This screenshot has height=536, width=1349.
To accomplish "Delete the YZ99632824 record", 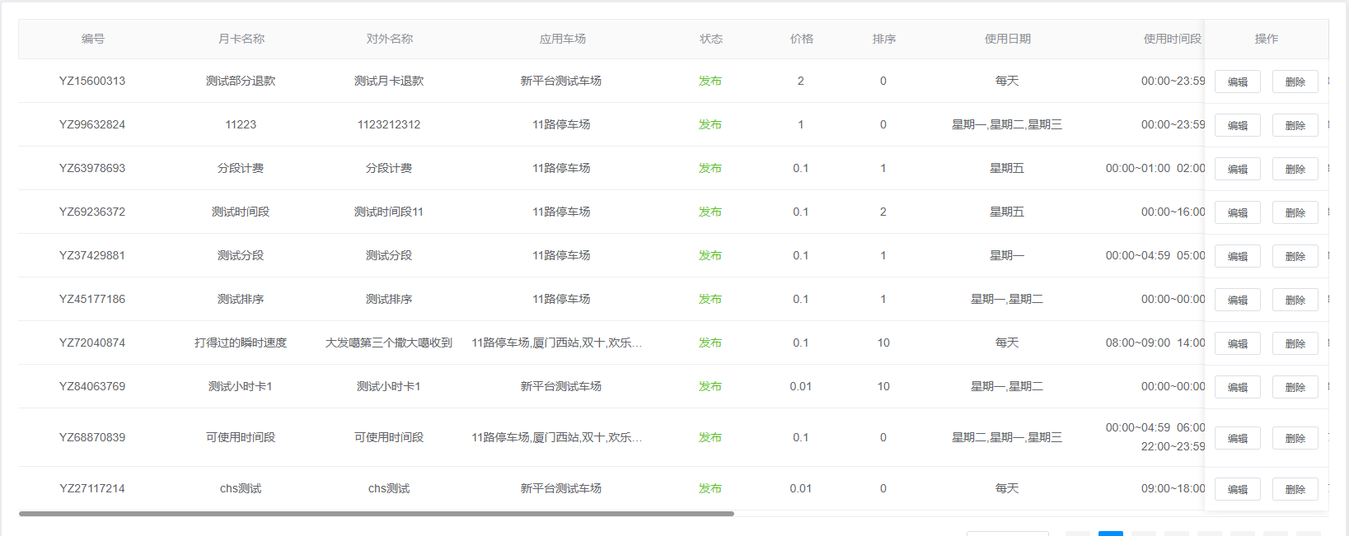I will [1295, 125].
